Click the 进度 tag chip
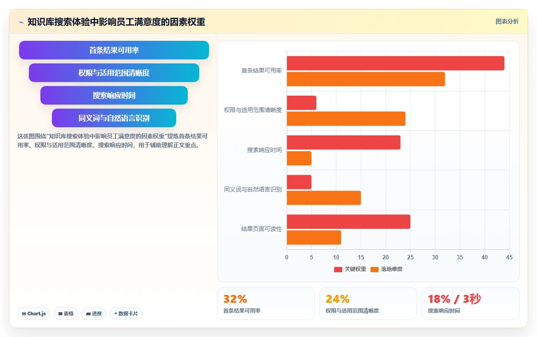 94,313
